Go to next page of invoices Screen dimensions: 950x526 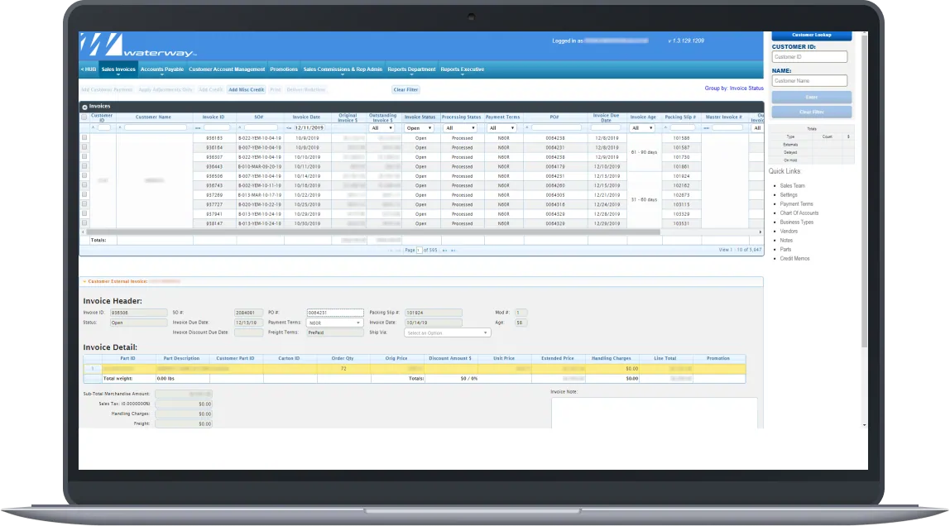pos(444,250)
